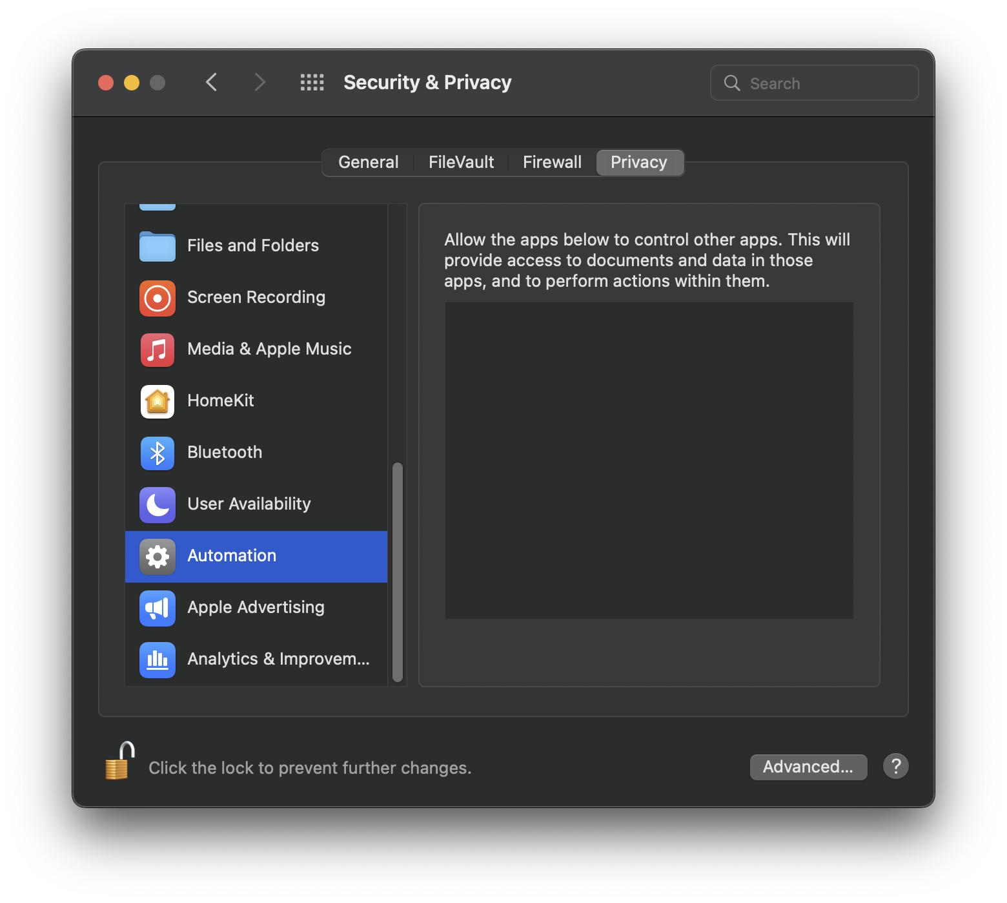Click inside the Search field

[813, 83]
